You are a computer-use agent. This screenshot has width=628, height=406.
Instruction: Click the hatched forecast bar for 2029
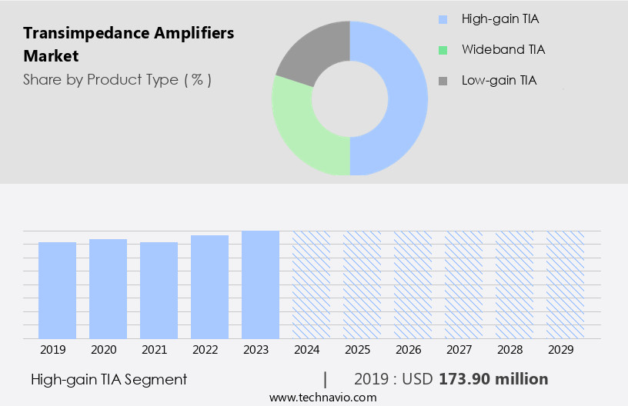(566, 285)
